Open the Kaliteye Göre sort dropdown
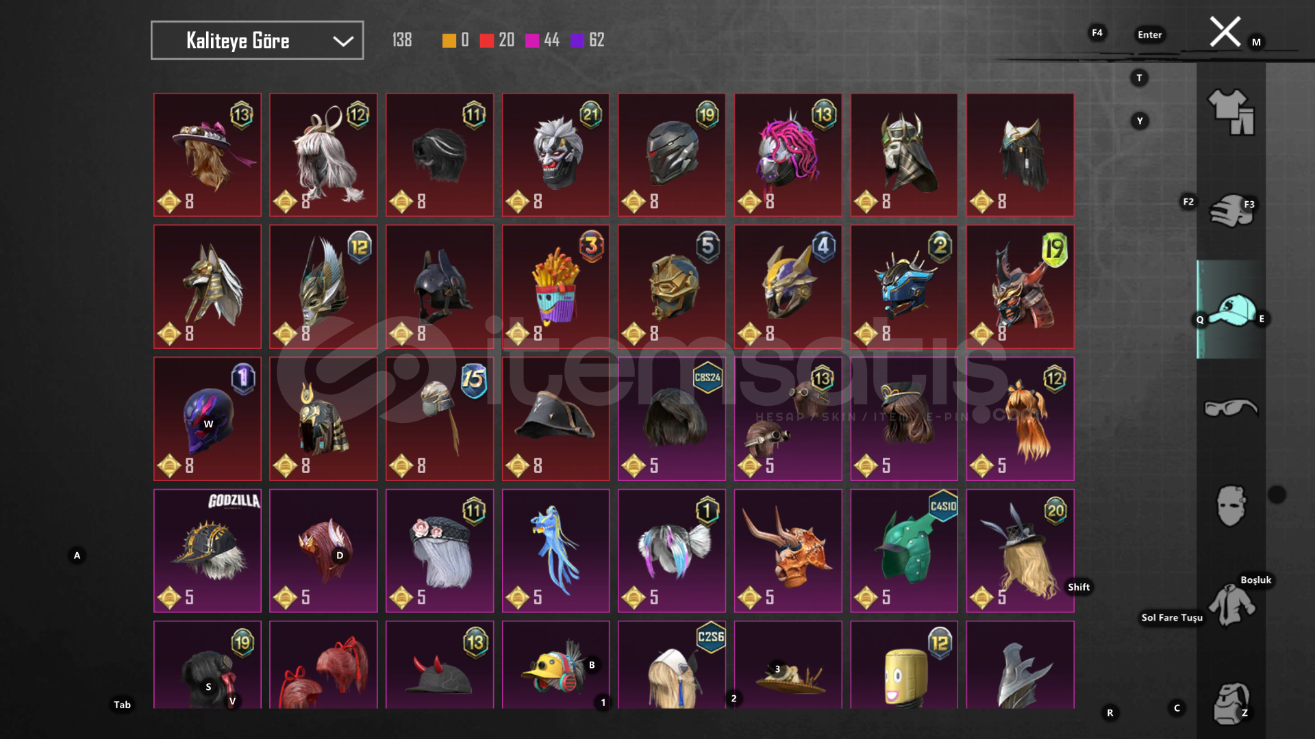Screen dimensions: 1315x739 click(257, 40)
